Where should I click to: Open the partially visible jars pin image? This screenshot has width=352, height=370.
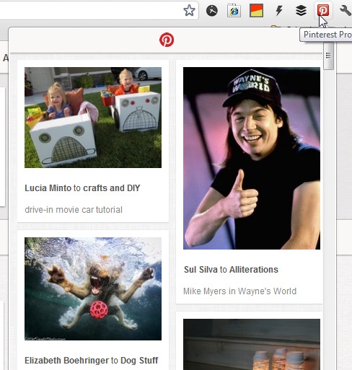tap(252, 344)
